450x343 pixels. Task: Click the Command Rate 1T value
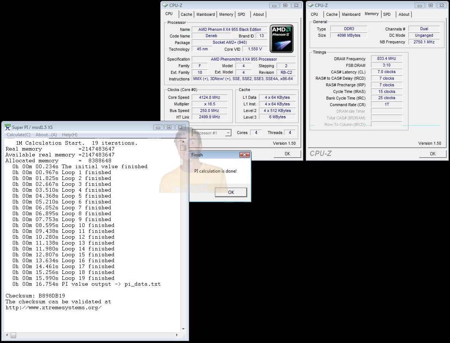(x=386, y=104)
